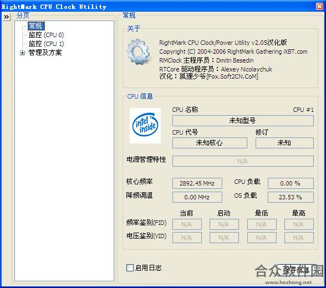Screen dimensions: 326x288
Task: Click the VID 当前 N/A field
Action: click(x=187, y=238)
